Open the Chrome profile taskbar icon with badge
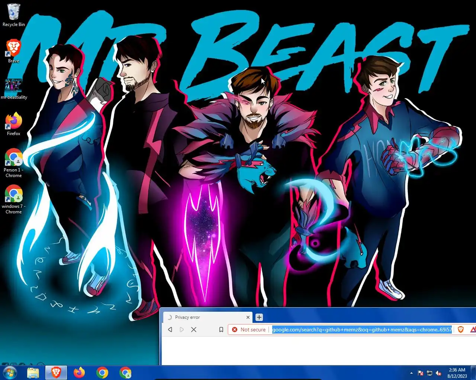 (125, 373)
